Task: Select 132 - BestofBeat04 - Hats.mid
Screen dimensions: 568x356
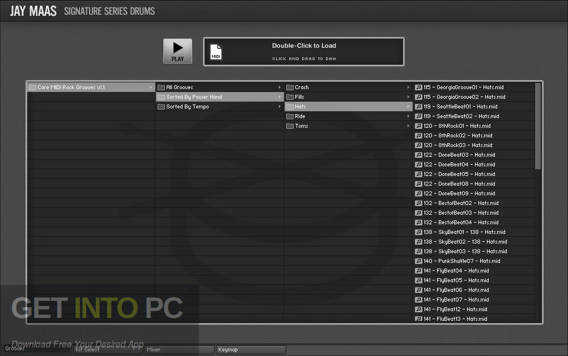Action: [474, 223]
